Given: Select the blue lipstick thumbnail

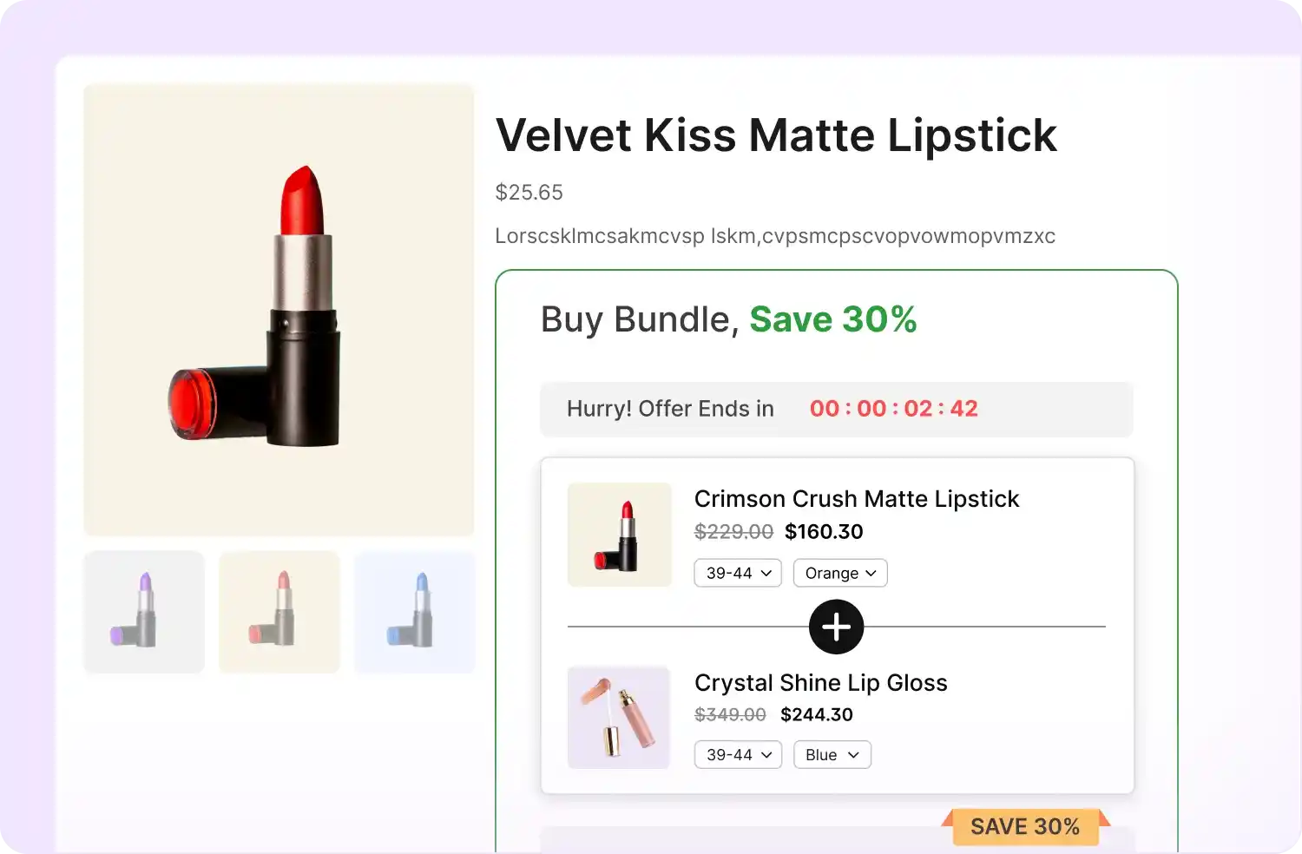Looking at the screenshot, I should pyautogui.click(x=414, y=612).
